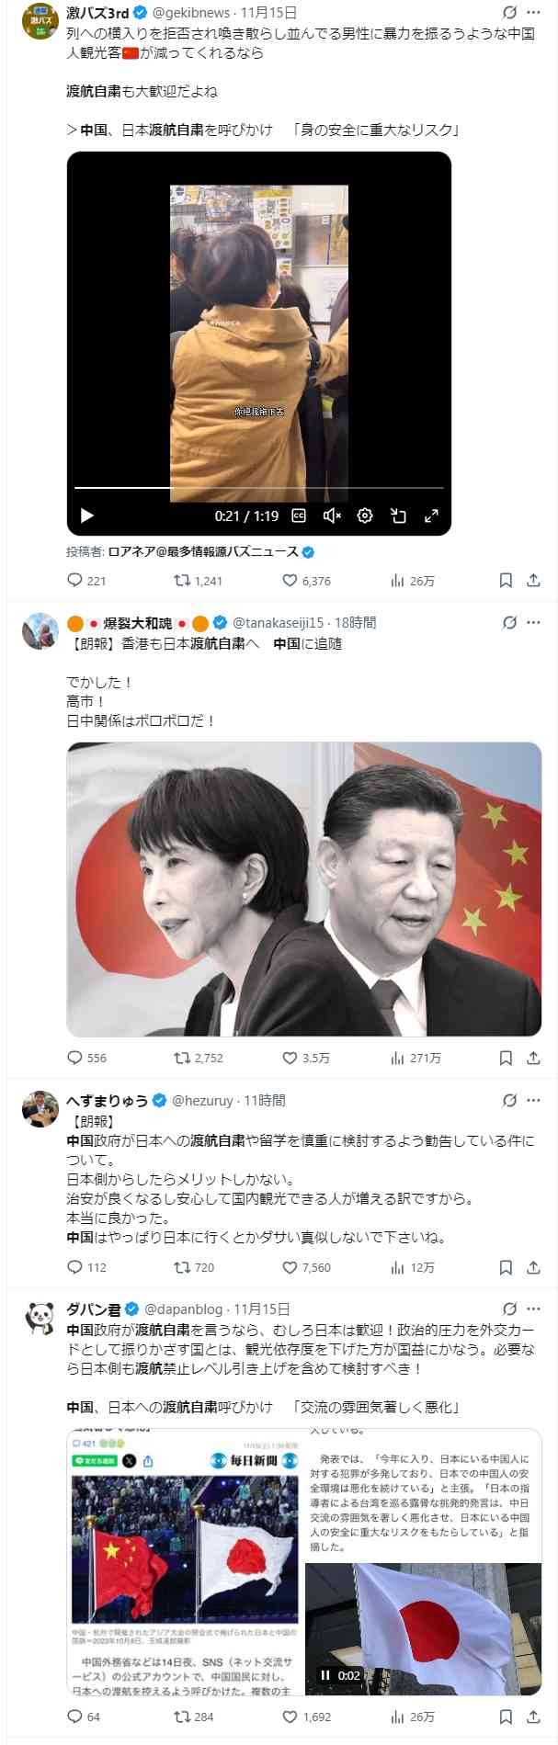Unmute the video sound icon
Screen dimensions: 558x1745
click(x=333, y=516)
